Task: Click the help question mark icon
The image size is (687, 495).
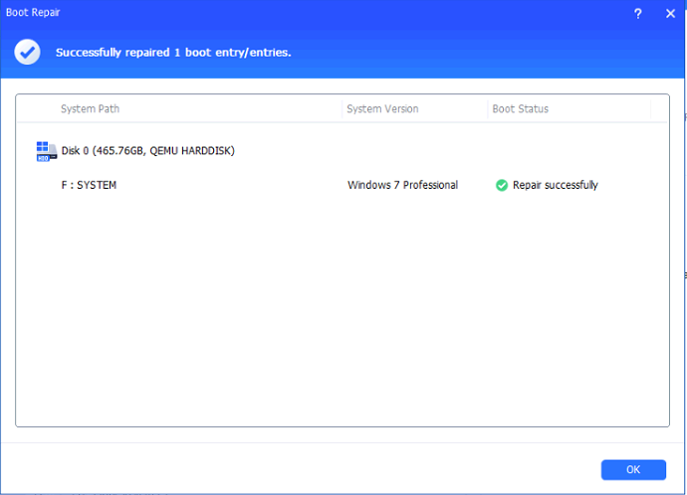Action: click(637, 14)
